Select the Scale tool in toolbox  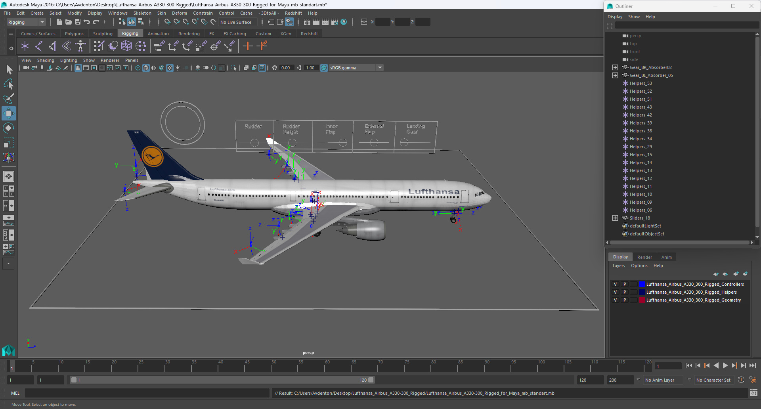[9, 142]
